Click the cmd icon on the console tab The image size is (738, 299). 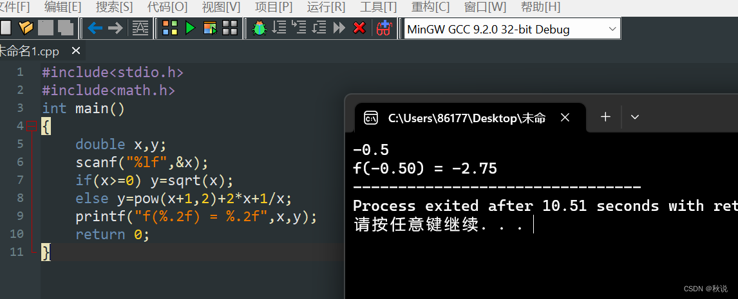point(371,118)
